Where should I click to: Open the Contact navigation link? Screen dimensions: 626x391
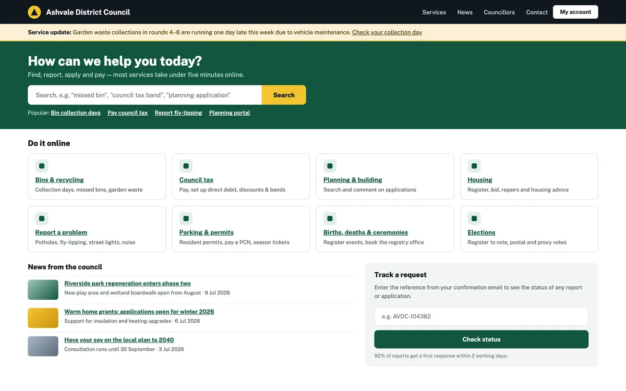tap(537, 12)
